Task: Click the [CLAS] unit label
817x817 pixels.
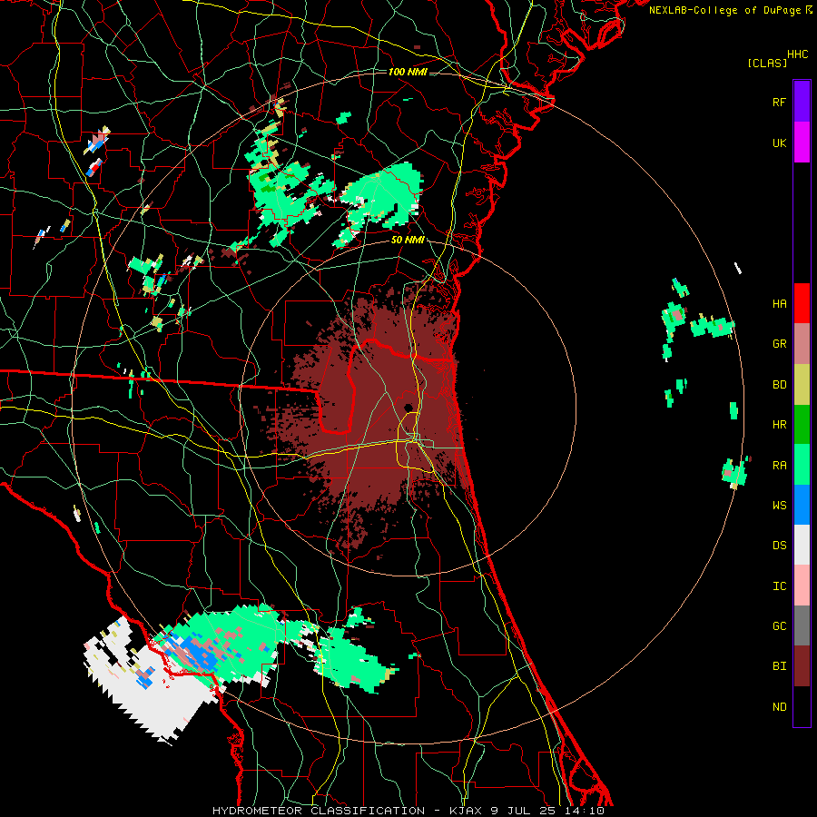Action: point(767,63)
